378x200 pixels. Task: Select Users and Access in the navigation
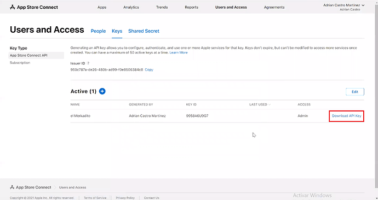point(231,7)
